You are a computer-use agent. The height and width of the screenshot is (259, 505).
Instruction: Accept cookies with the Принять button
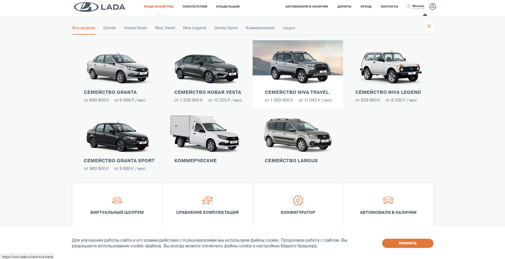click(x=408, y=243)
